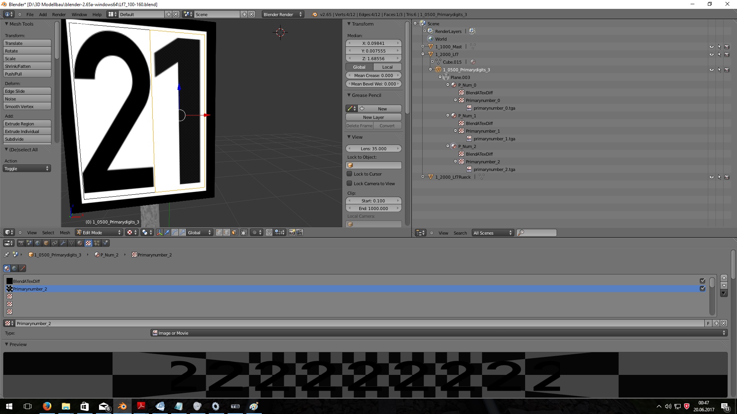Select the Render properties camera icon
Viewport: 737px width, 414px height.
coord(21,243)
